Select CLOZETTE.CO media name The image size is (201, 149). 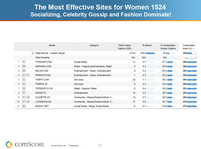click(x=42, y=97)
